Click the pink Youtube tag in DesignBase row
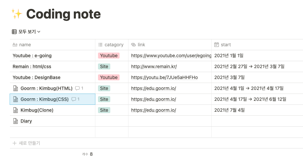This screenshot has height=163, width=303. pos(109,77)
